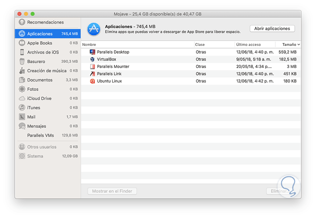This screenshot has height=218, width=316.
Task: Click the Mostrar en el Finder button
Action: click(112, 191)
